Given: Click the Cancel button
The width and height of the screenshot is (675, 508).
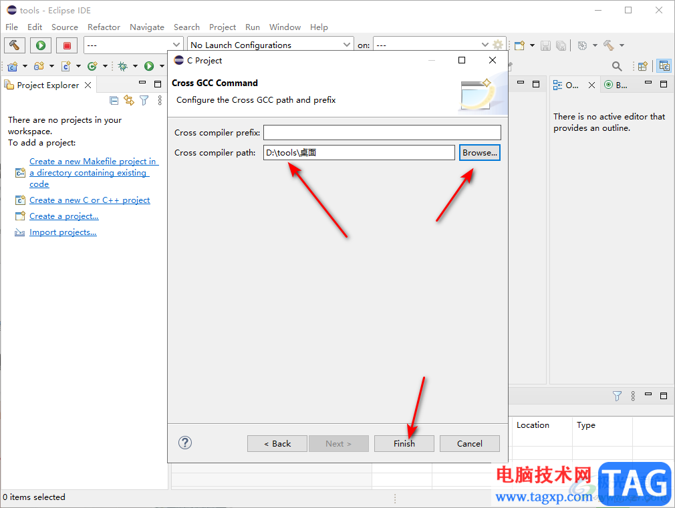Looking at the screenshot, I should [x=470, y=443].
